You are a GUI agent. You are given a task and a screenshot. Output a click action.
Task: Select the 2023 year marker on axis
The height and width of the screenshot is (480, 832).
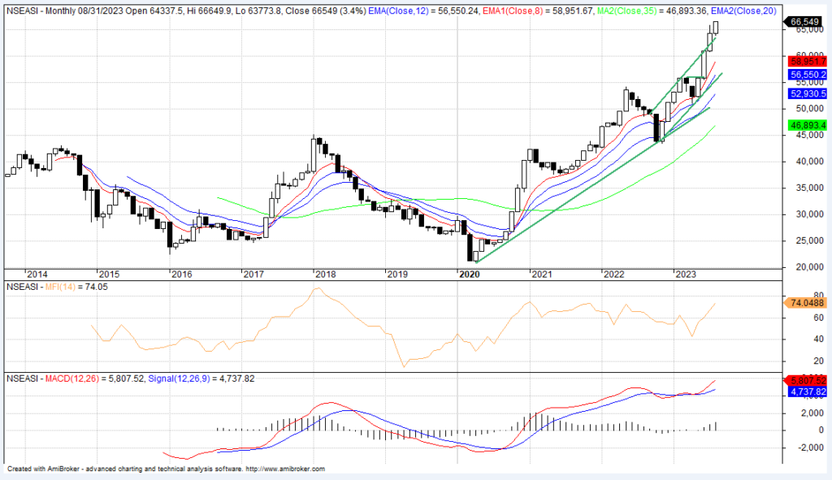pyautogui.click(x=687, y=275)
